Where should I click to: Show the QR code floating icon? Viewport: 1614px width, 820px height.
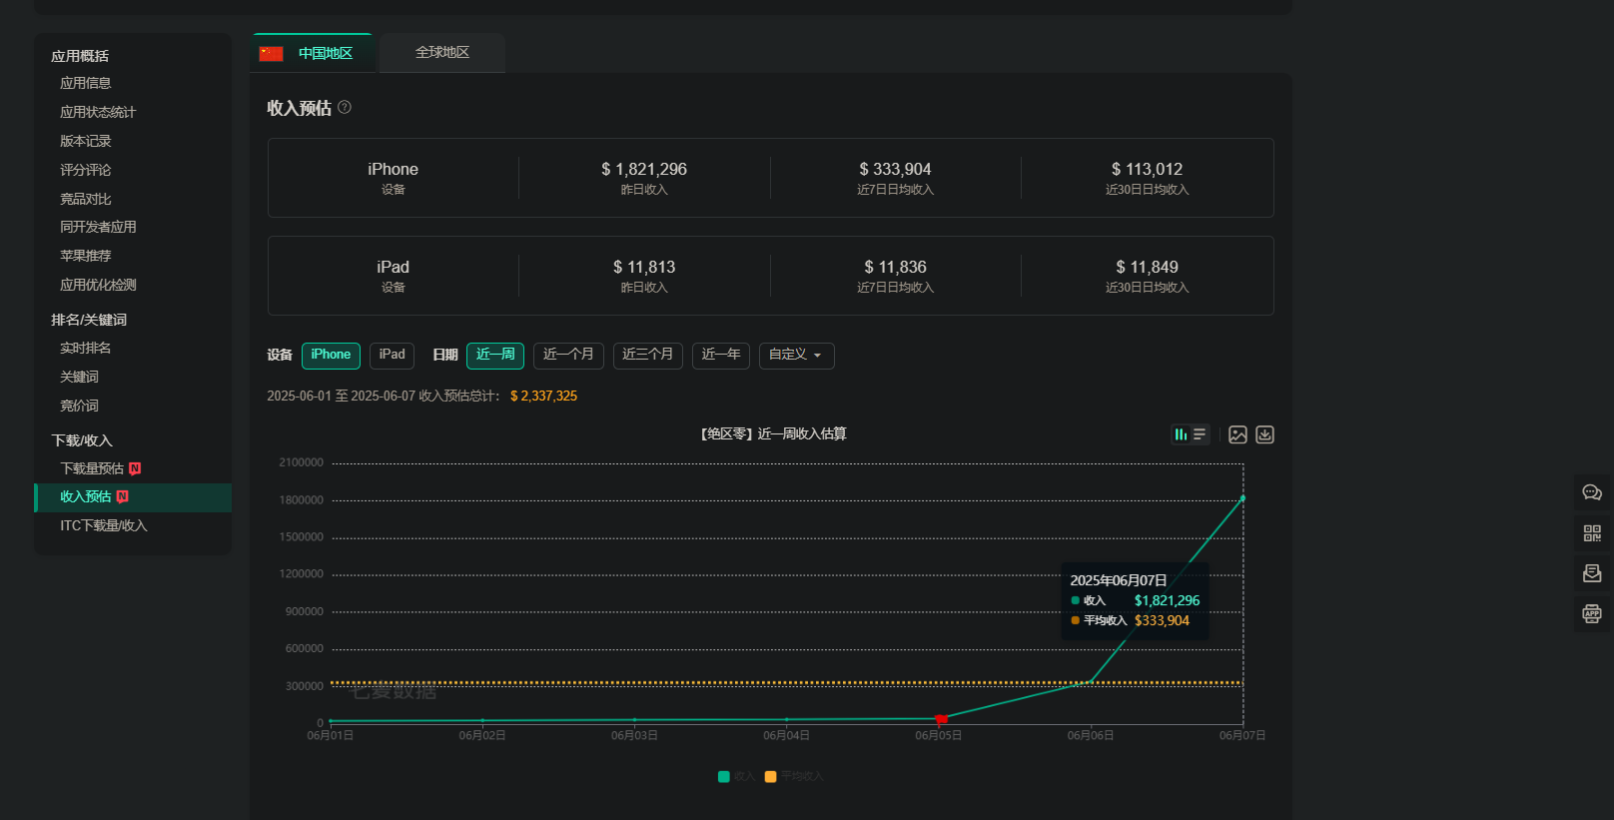click(x=1592, y=533)
